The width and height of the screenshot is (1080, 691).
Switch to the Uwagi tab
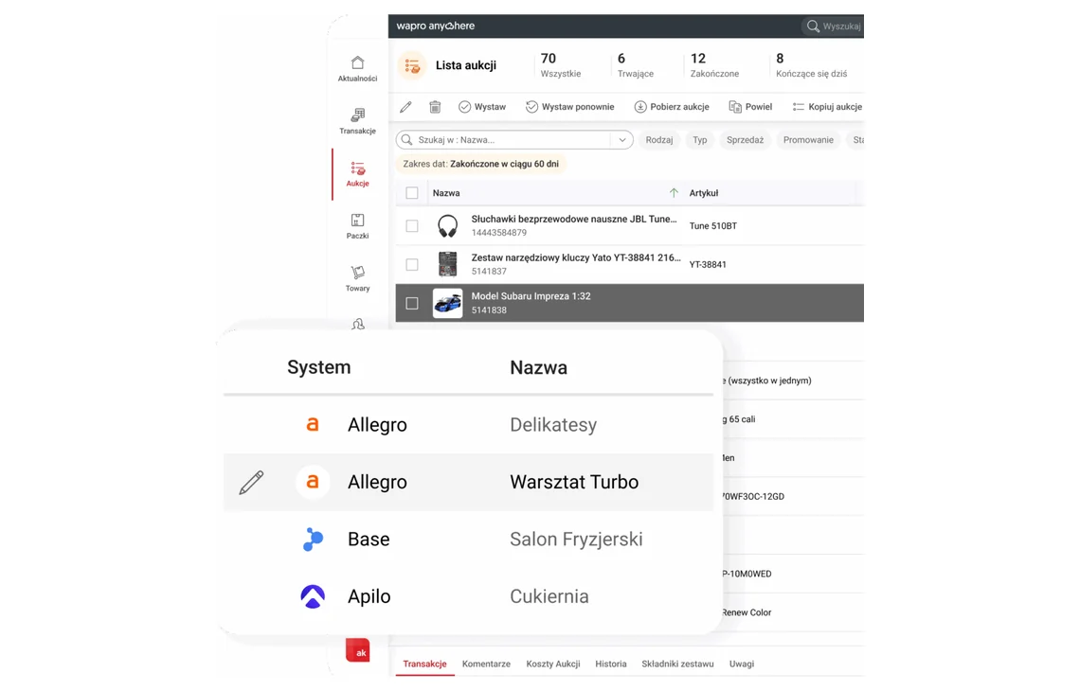pyautogui.click(x=742, y=664)
